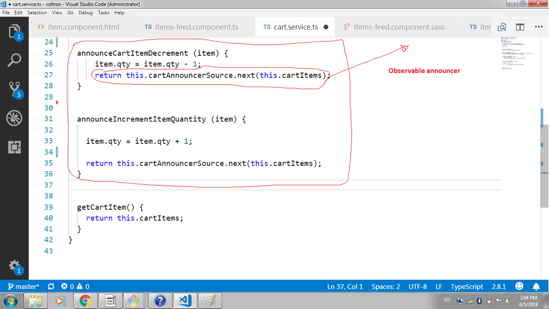Open the editor More Actions ellipsis
549x309 pixels.
pyautogui.click(x=539, y=27)
